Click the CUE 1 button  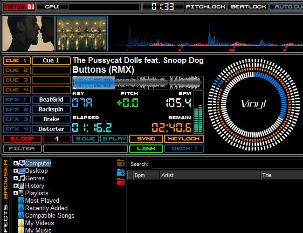tap(17, 61)
